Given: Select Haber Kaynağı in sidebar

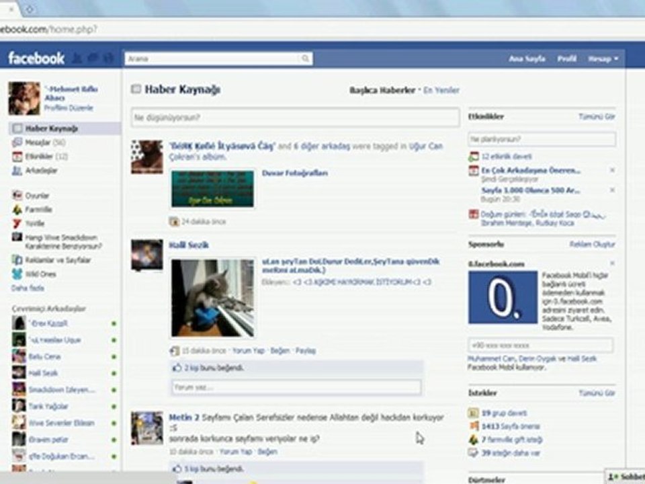Looking at the screenshot, I should click(65, 128).
